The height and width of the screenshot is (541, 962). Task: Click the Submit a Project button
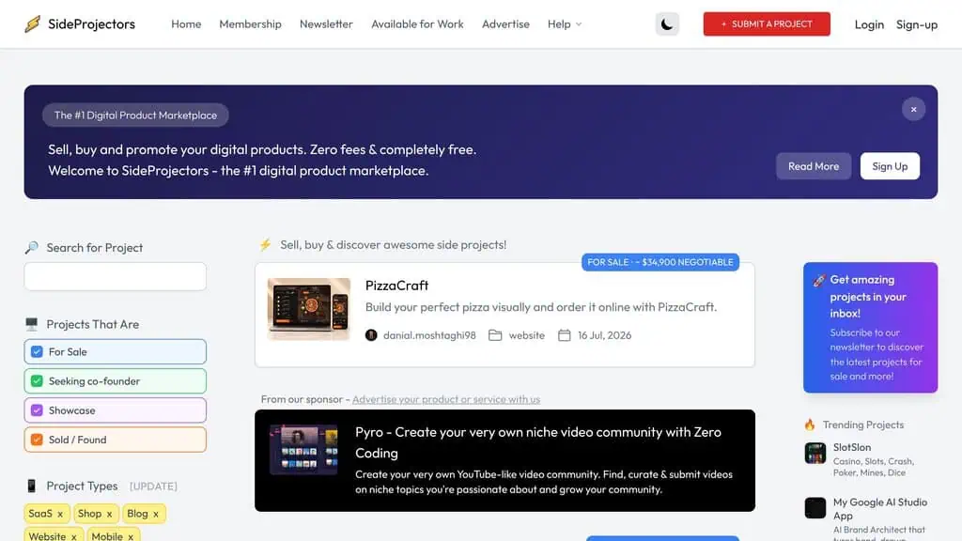(767, 23)
